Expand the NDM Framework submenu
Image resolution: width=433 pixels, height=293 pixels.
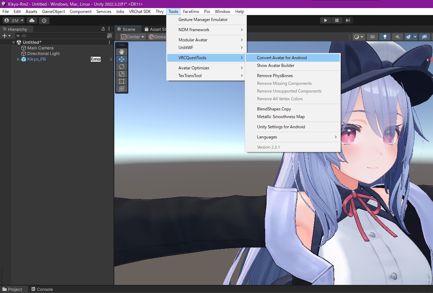pos(206,30)
